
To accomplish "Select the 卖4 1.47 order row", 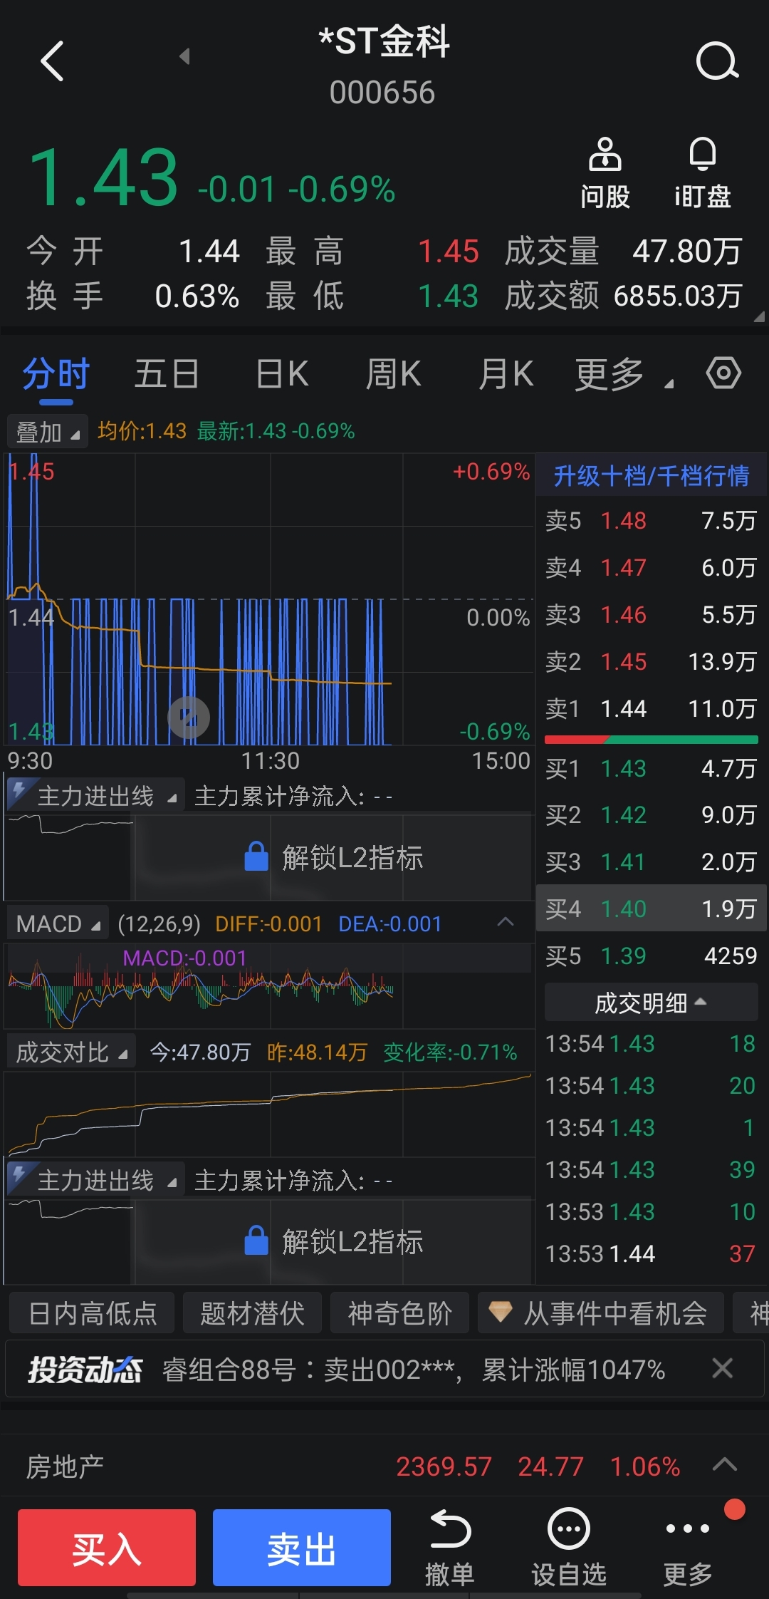I will click(651, 568).
